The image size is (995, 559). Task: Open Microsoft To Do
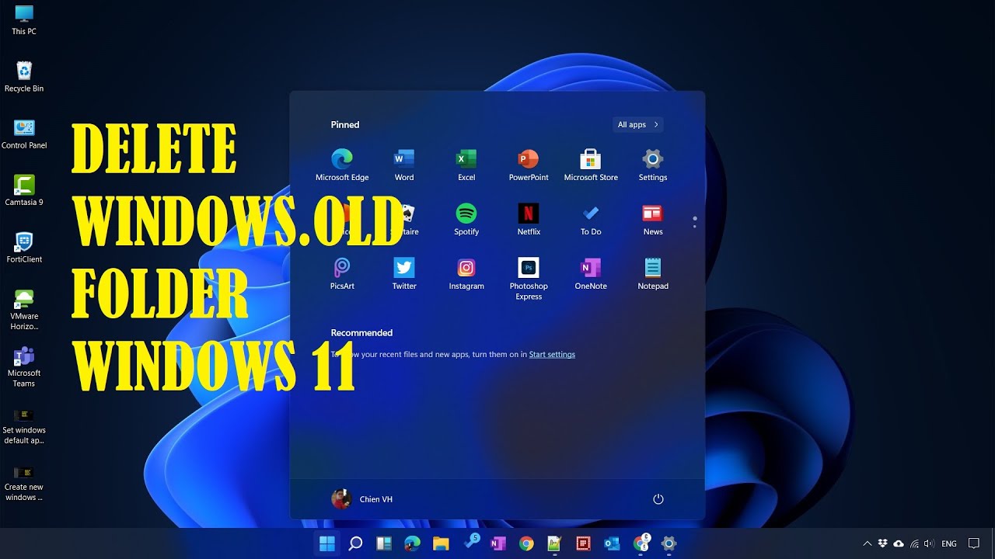pos(590,220)
